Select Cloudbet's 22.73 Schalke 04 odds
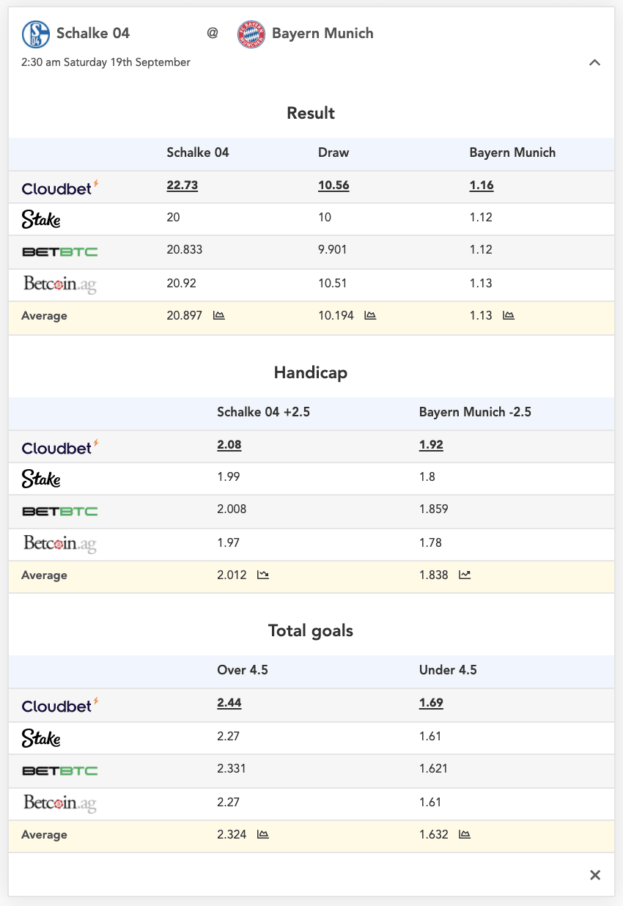This screenshot has width=623, height=906. pyautogui.click(x=183, y=185)
